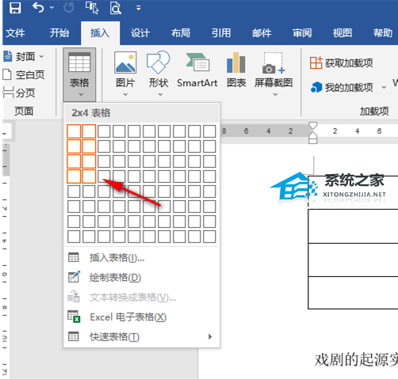Switch to the 开始 tab
Image resolution: width=398 pixels, height=379 pixels.
click(59, 33)
